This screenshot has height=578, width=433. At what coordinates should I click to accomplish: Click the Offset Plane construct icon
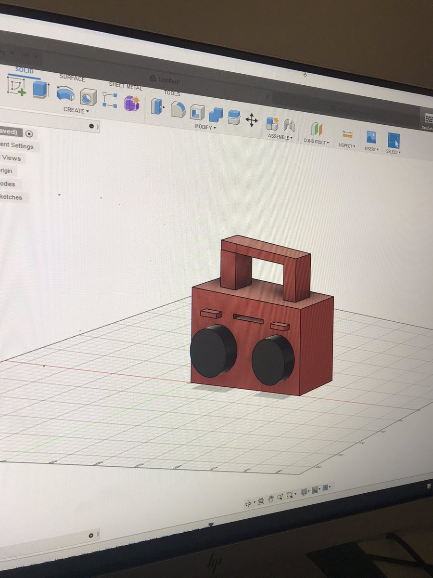[316, 130]
